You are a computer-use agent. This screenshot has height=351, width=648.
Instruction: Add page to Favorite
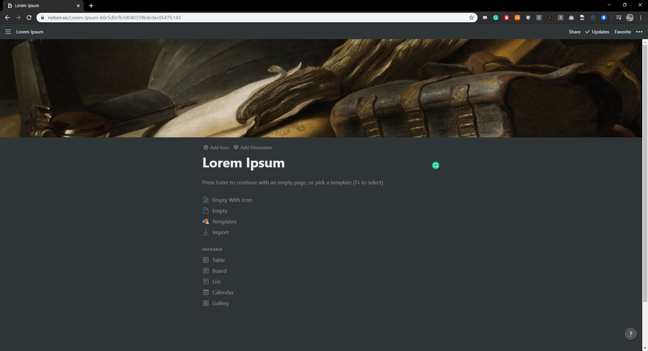click(x=623, y=32)
